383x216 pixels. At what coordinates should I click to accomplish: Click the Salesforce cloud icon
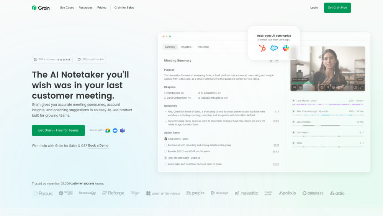pos(274,48)
